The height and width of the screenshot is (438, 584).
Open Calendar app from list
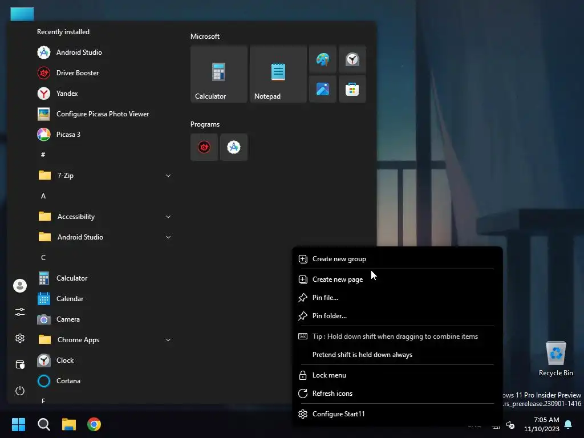coord(60,299)
